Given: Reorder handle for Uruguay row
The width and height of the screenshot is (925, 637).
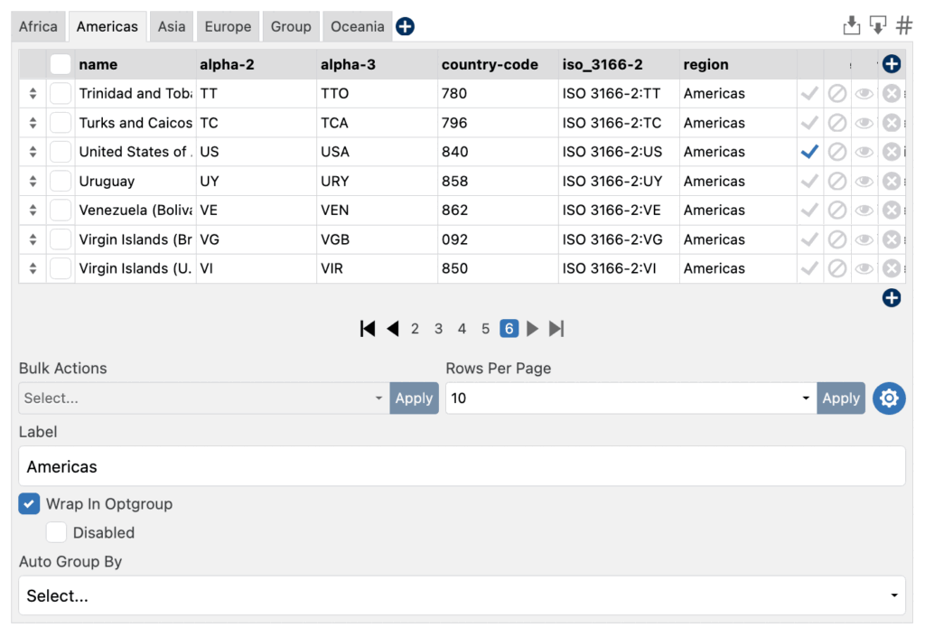Looking at the screenshot, I should click(x=33, y=181).
